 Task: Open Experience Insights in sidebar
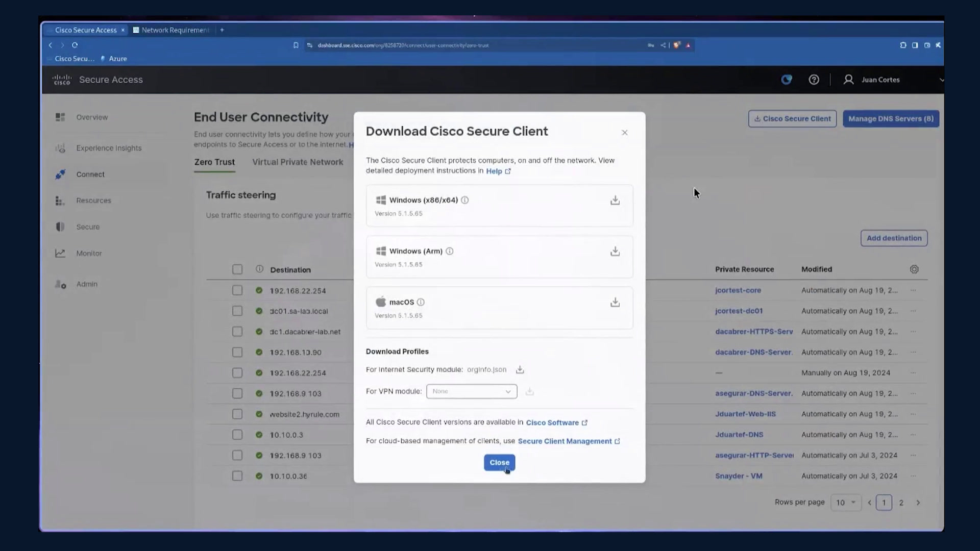pyautogui.click(x=109, y=148)
